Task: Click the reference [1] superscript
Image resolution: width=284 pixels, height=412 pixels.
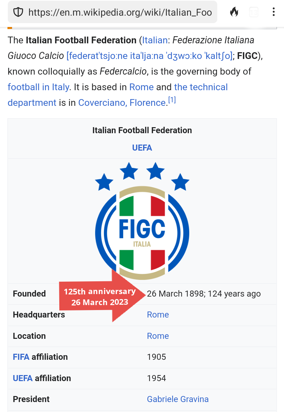Action: click(x=172, y=101)
